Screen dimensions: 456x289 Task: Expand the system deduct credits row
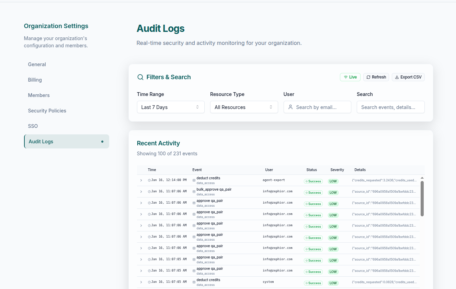(141, 282)
